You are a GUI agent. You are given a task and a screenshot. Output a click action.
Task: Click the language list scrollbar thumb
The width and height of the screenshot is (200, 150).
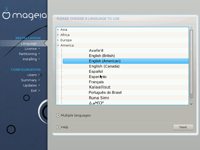click(191, 62)
